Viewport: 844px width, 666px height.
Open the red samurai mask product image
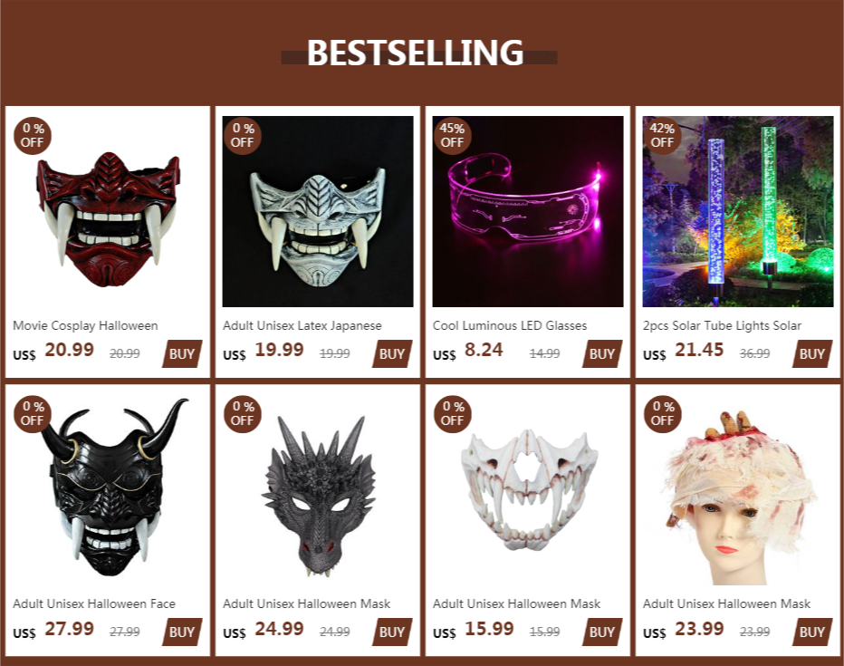coord(108,212)
